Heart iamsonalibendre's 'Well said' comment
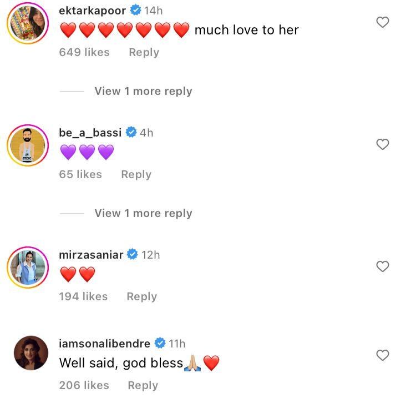 [383, 355]
